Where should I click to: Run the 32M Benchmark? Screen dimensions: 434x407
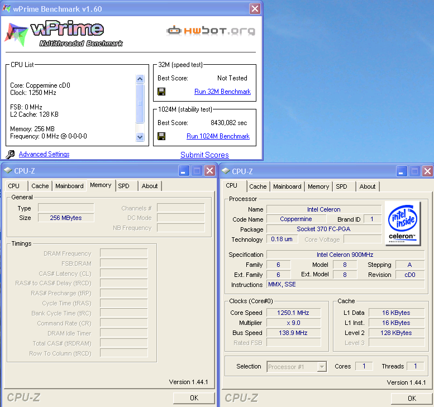(x=222, y=92)
